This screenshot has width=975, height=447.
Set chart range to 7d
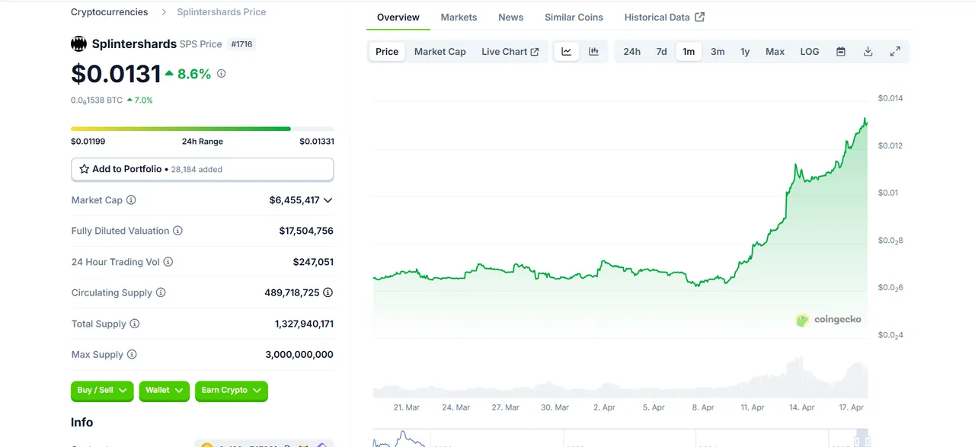[x=662, y=52]
